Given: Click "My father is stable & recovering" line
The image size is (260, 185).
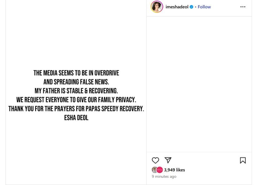Looking at the screenshot, I should click(x=76, y=91).
